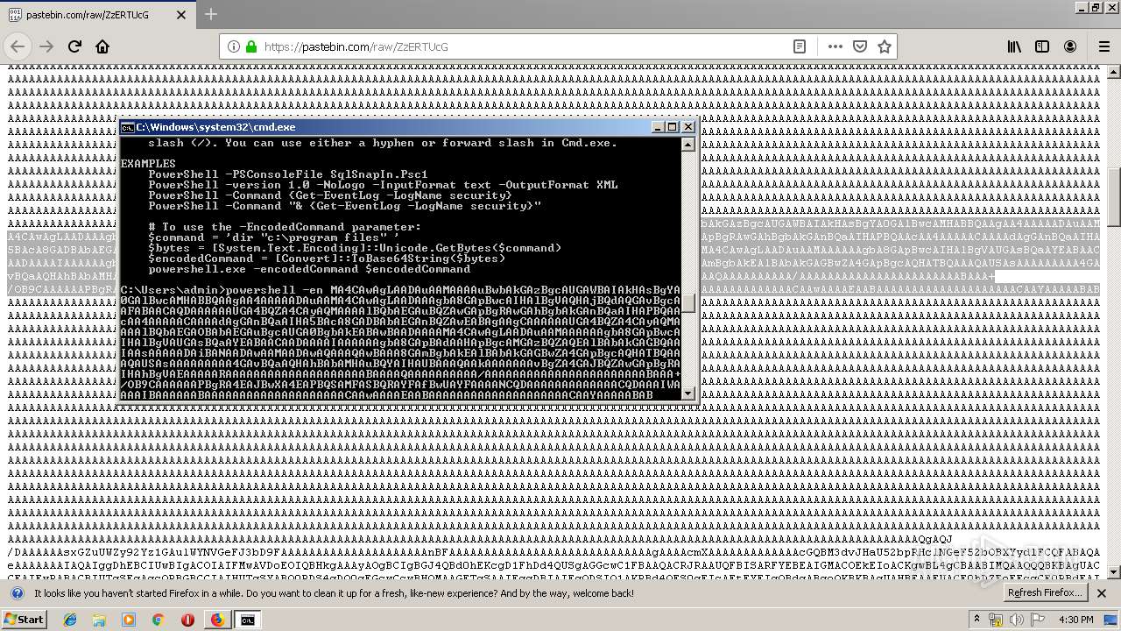Go back to previous page in Firefox
This screenshot has height=631, width=1121.
(x=18, y=46)
